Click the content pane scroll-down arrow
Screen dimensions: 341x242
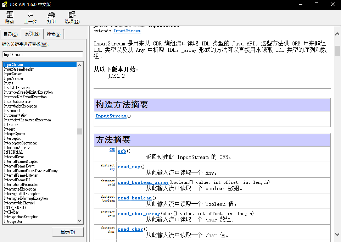pos(337,235)
